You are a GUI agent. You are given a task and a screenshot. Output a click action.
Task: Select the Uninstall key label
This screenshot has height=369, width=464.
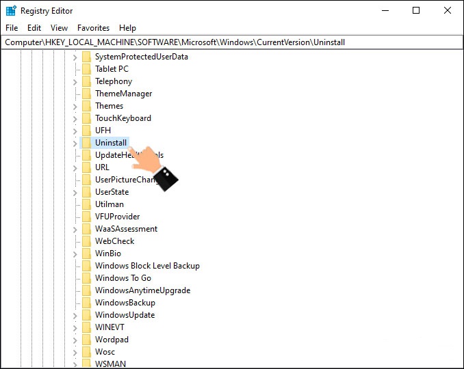(111, 143)
